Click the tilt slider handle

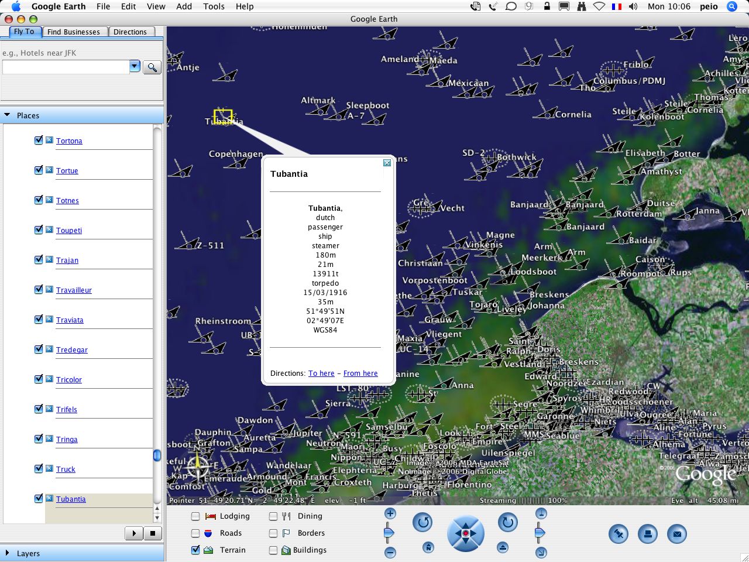[x=540, y=533]
